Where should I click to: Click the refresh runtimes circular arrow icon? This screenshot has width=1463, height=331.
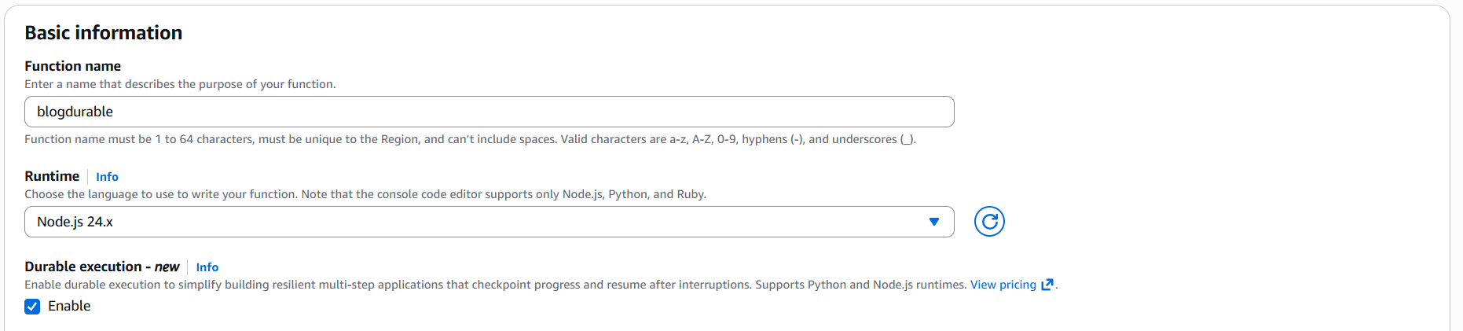pyautogui.click(x=989, y=222)
